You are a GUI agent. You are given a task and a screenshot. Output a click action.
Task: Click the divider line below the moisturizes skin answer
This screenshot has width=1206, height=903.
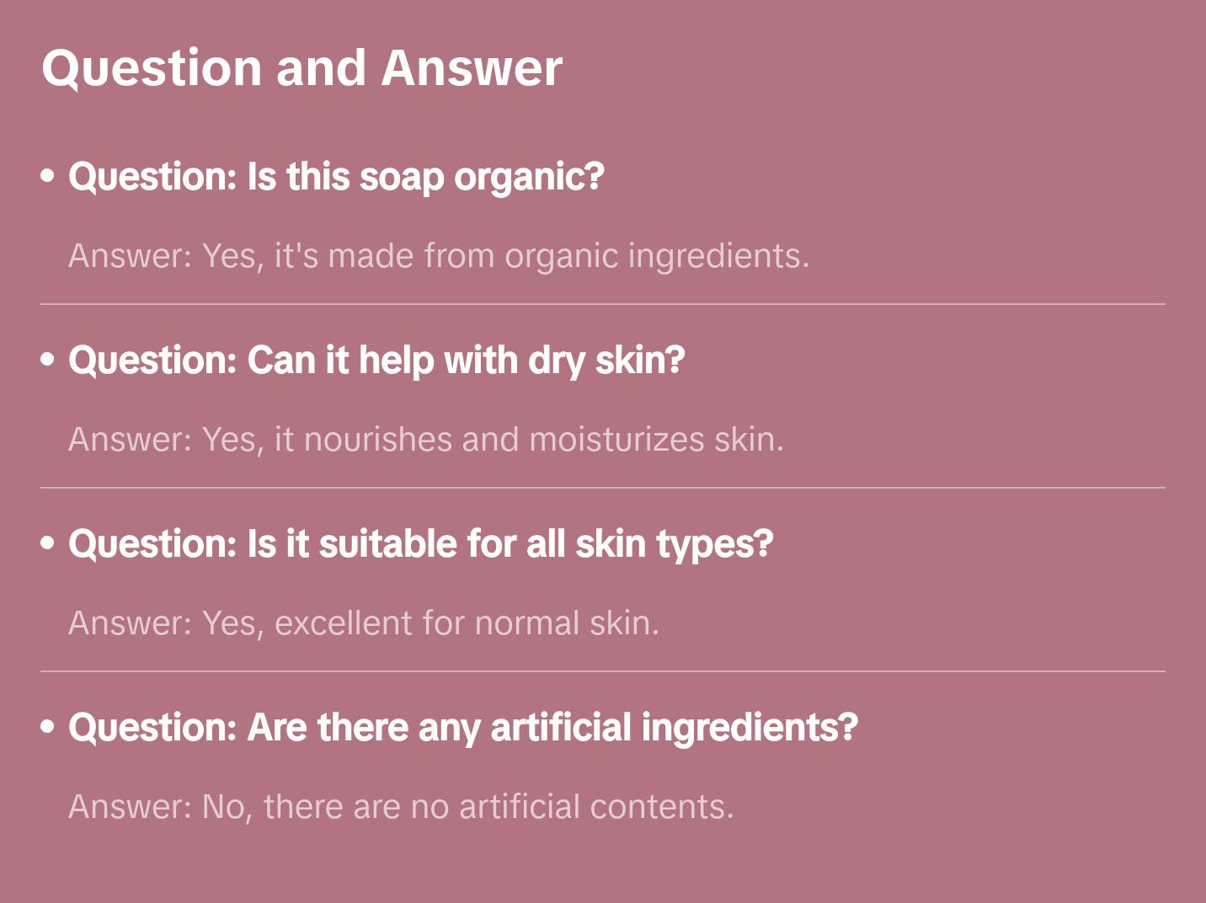click(603, 488)
